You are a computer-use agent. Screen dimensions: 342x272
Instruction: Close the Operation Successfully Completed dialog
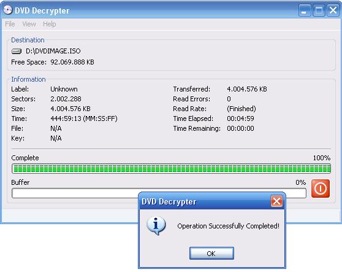[x=276, y=201]
